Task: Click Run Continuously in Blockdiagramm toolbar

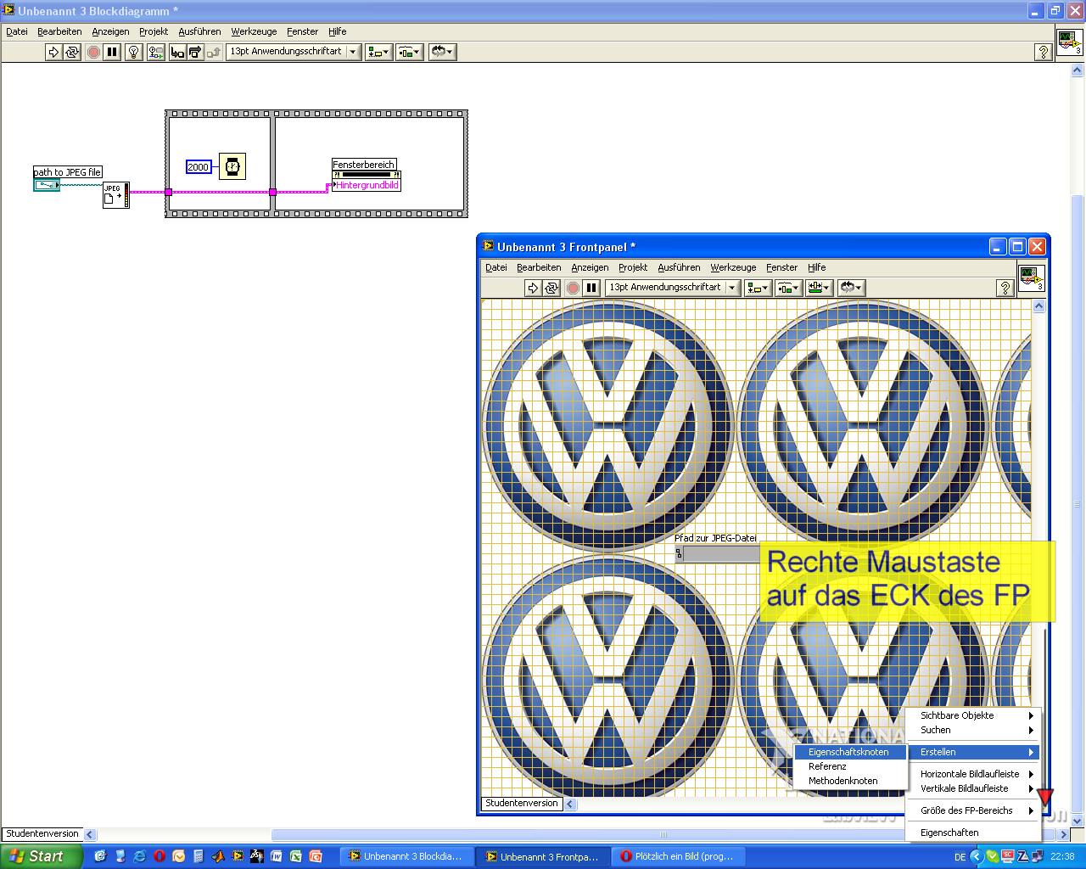Action: click(x=72, y=52)
